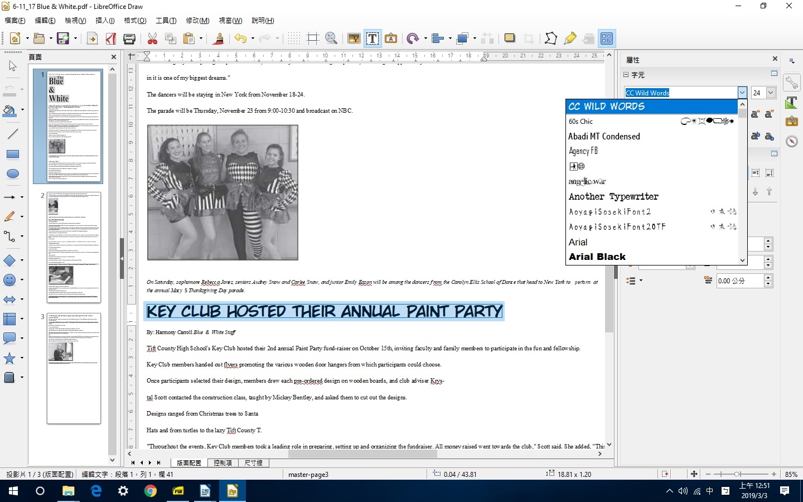Screen dimensions: 803x502
Task: Toggle the Text Box tool
Action: pos(373,38)
